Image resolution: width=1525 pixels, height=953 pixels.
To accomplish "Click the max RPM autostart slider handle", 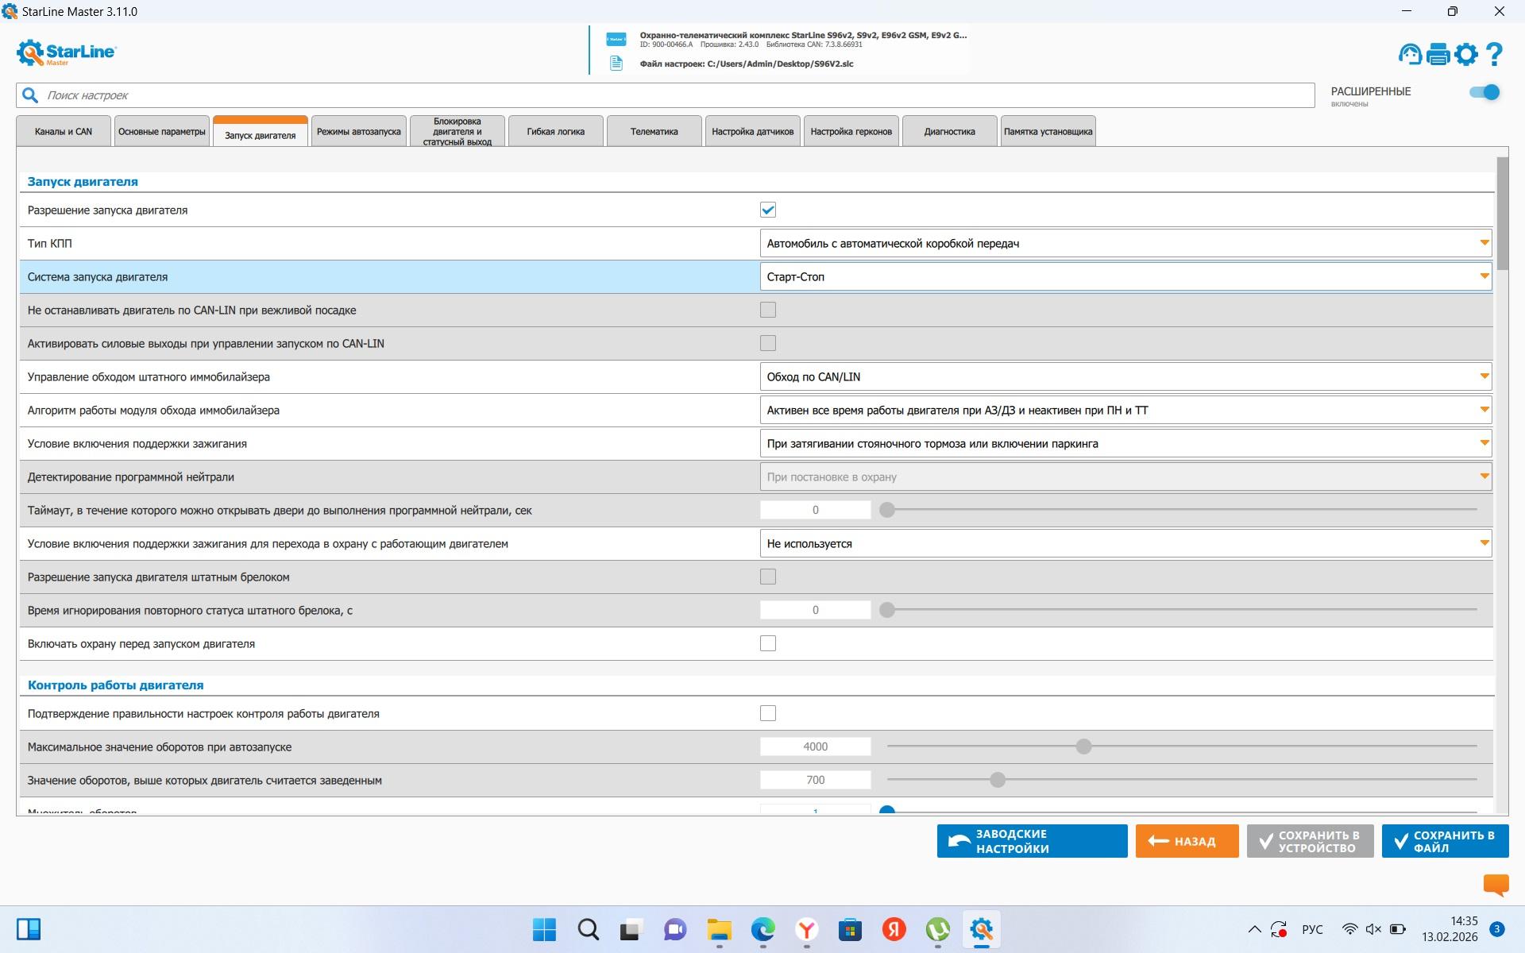I will click(x=1083, y=747).
